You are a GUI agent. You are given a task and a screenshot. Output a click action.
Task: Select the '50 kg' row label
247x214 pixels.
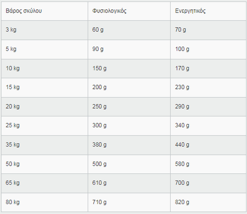(44, 164)
